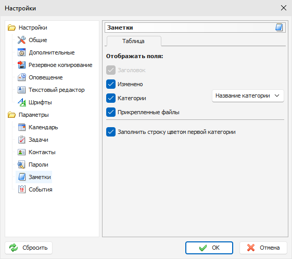Click the Дополнительные gear window icon
Screen dimensions: 292x259
coord(22,52)
